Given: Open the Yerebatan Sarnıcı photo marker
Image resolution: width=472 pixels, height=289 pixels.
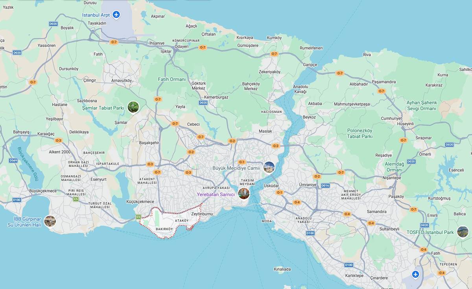Looking at the screenshot, I should (244, 193).
